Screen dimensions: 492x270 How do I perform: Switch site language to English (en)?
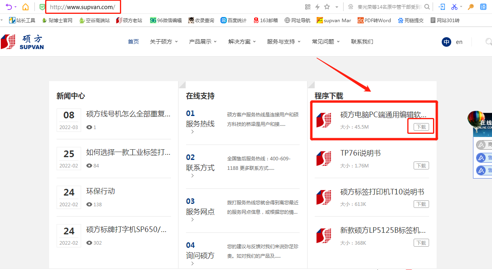[458, 41]
